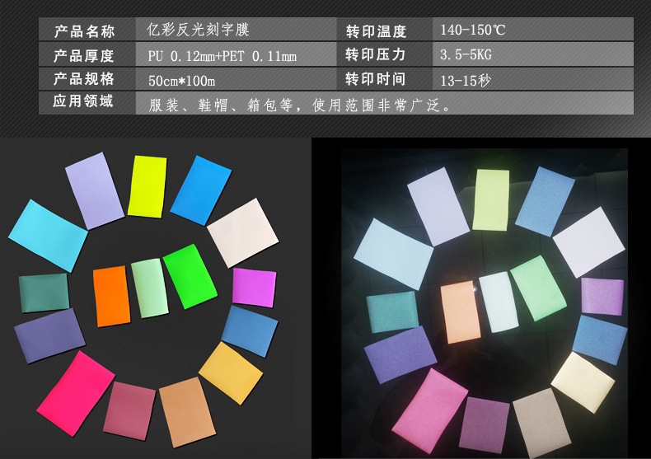Pick the magenta violet swatch in daylight photo
The image size is (651, 459).
[x=254, y=288]
